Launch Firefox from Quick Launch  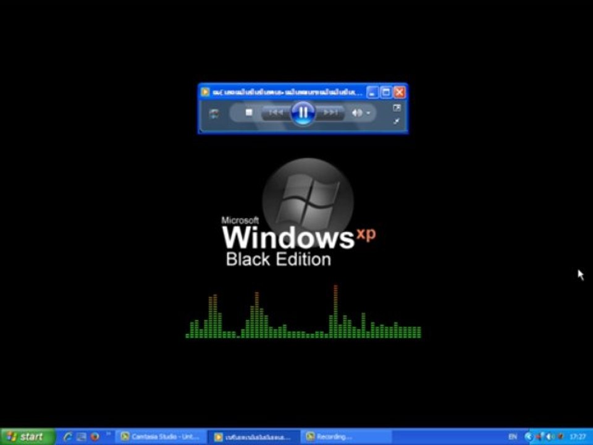(x=95, y=437)
